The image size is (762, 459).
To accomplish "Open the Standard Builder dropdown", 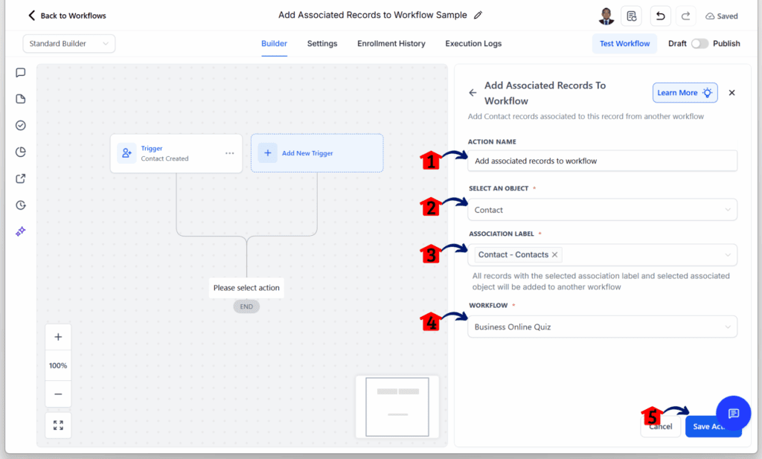I will [68, 44].
